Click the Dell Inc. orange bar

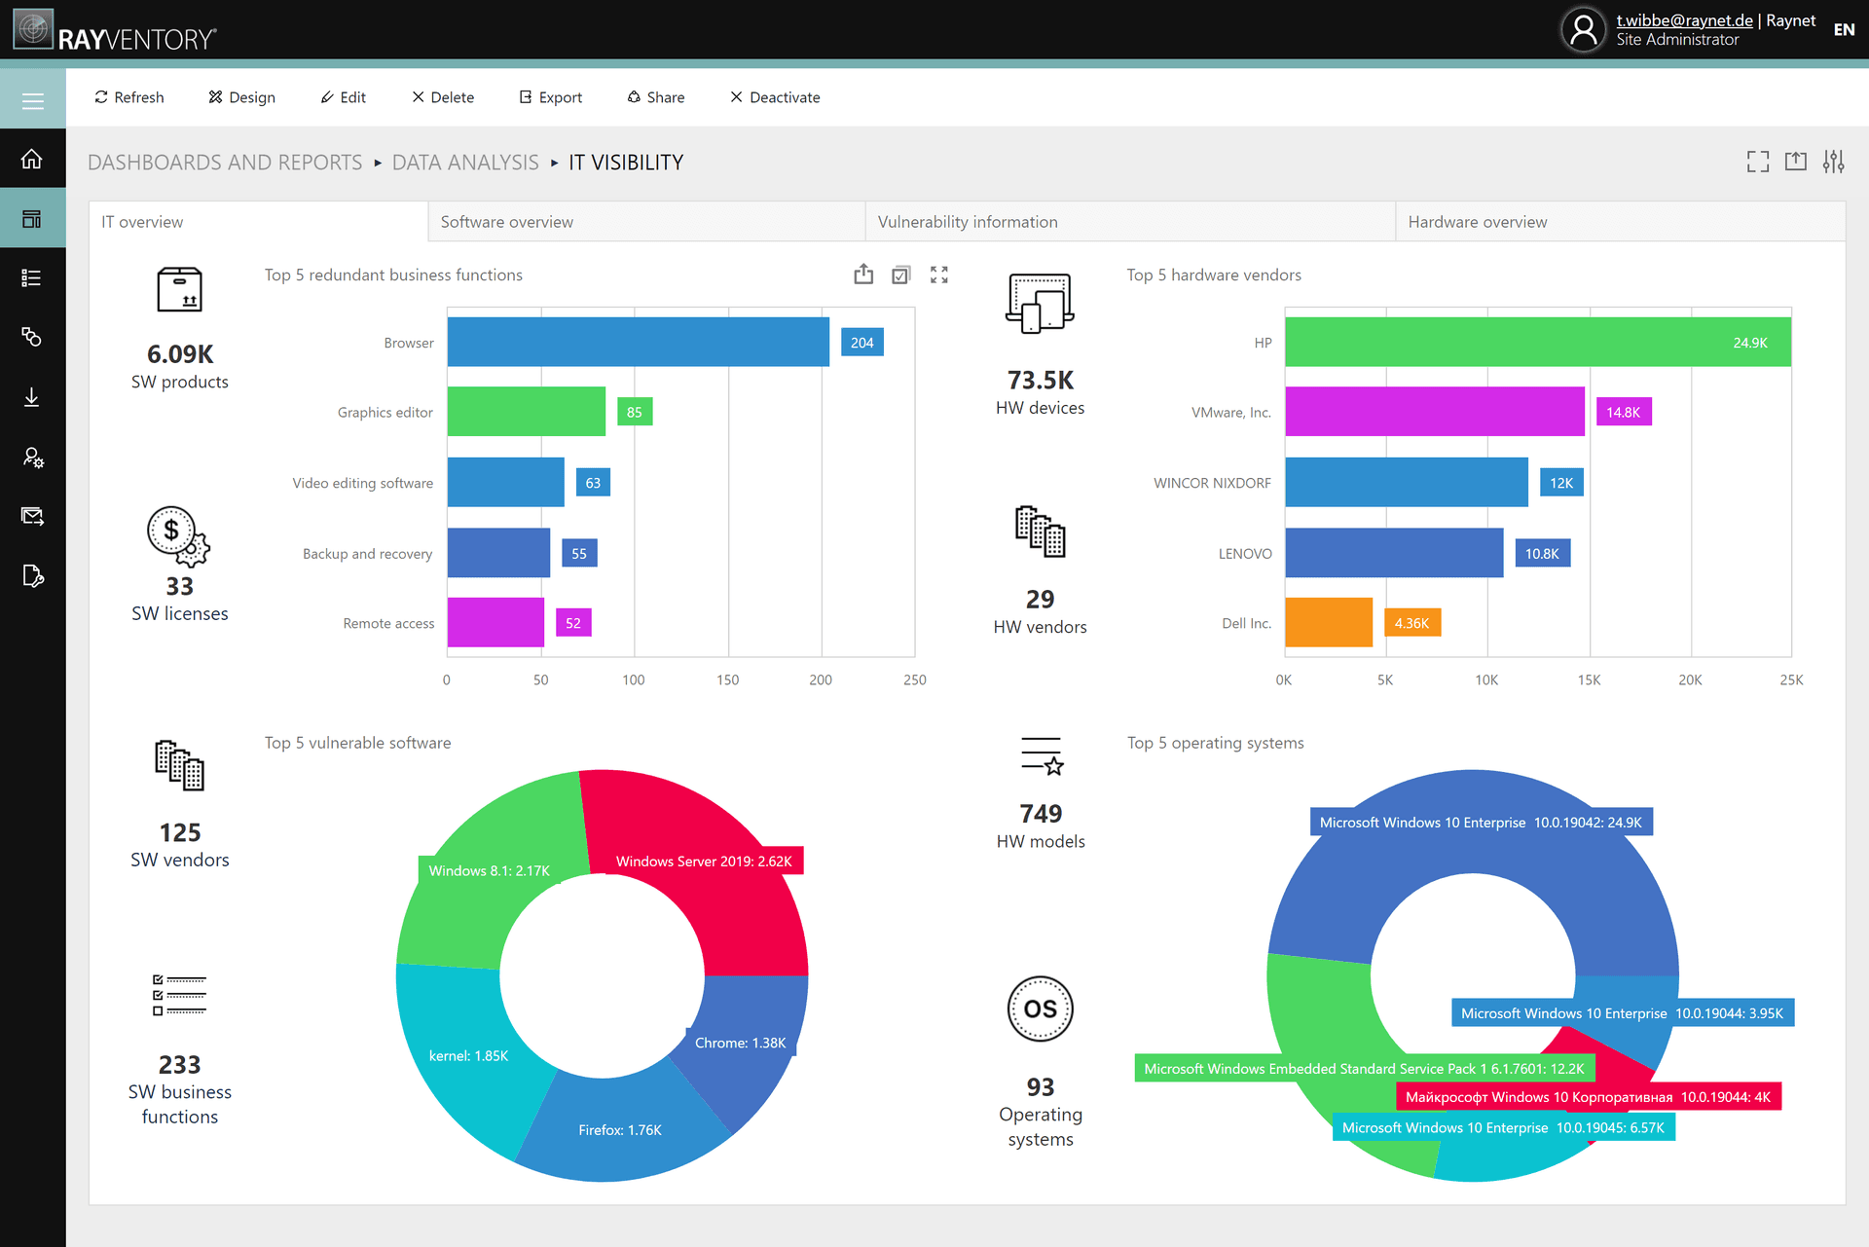pyautogui.click(x=1329, y=622)
